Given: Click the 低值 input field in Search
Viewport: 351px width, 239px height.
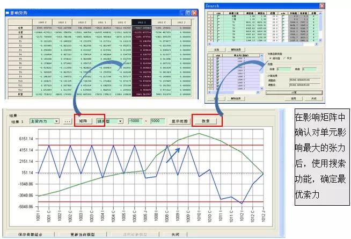Looking at the screenshot, I should coord(283,69).
